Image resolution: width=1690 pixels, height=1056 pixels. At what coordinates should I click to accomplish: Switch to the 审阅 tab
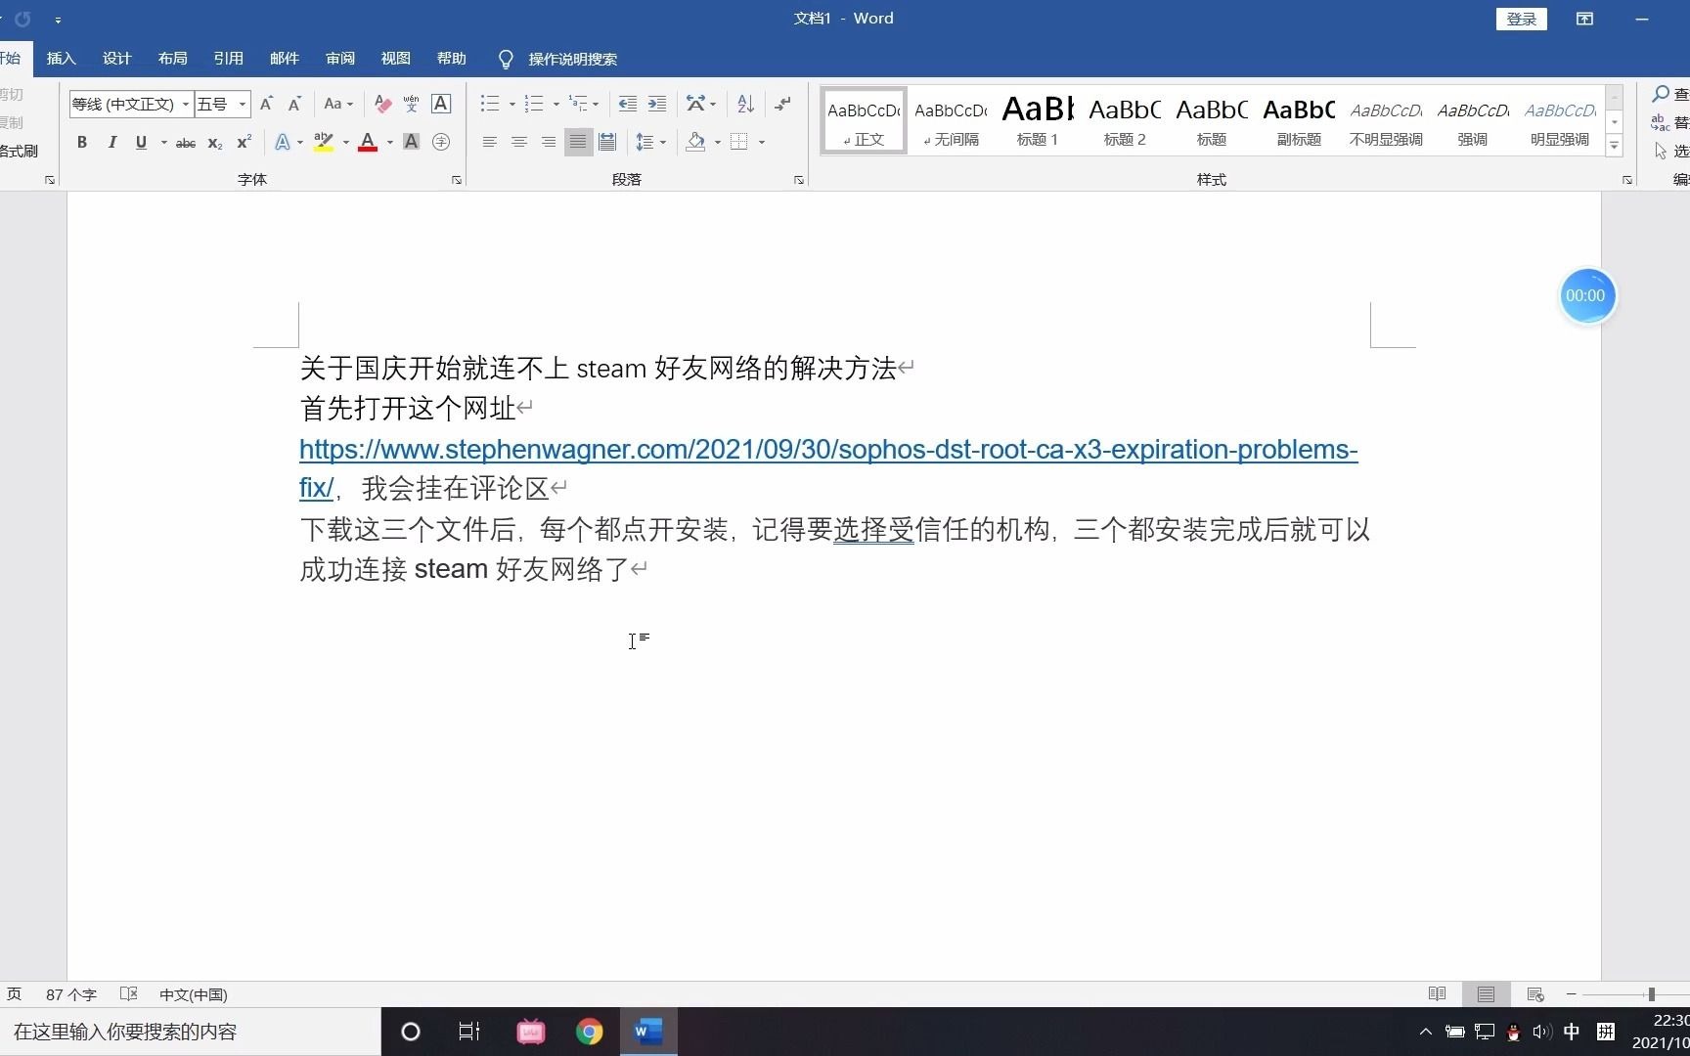coord(339,58)
